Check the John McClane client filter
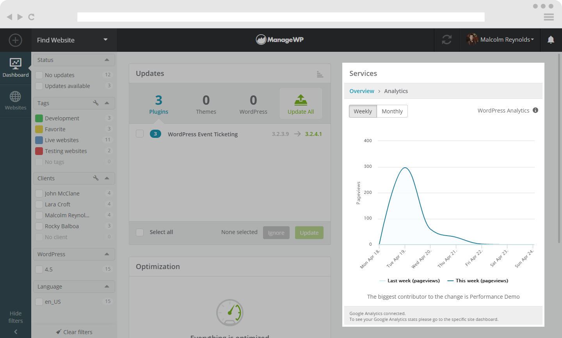 (39, 193)
